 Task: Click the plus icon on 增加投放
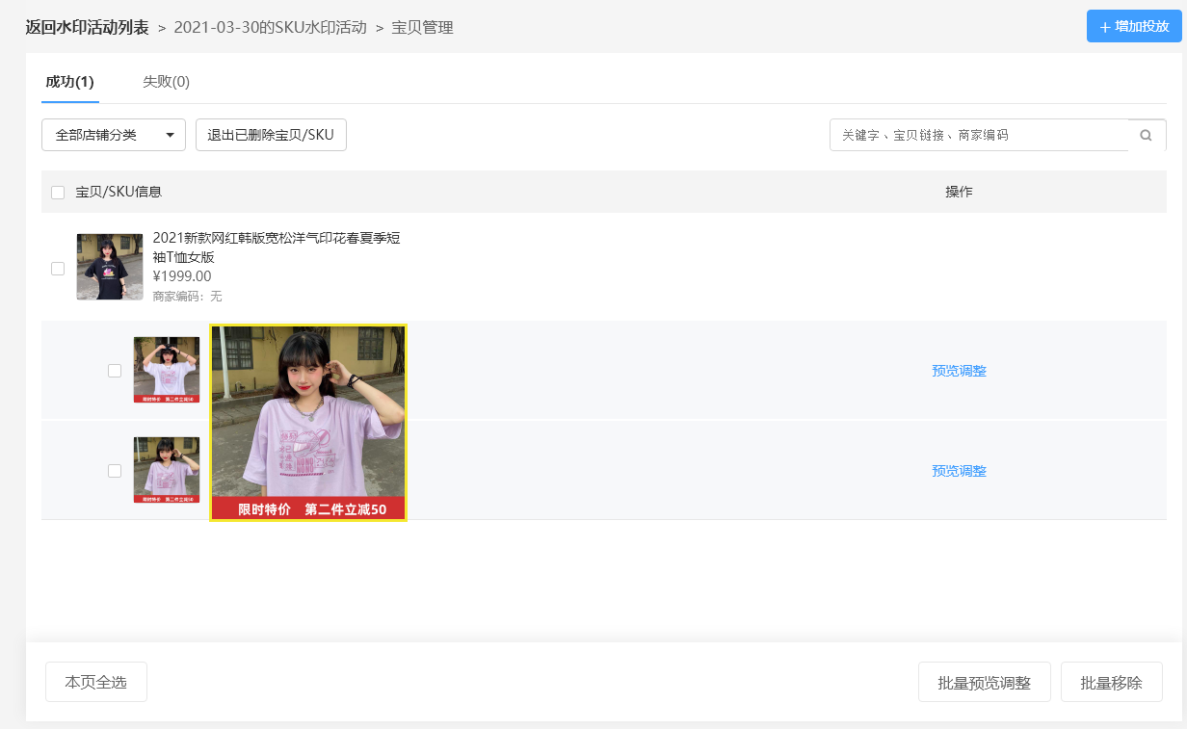click(1105, 27)
